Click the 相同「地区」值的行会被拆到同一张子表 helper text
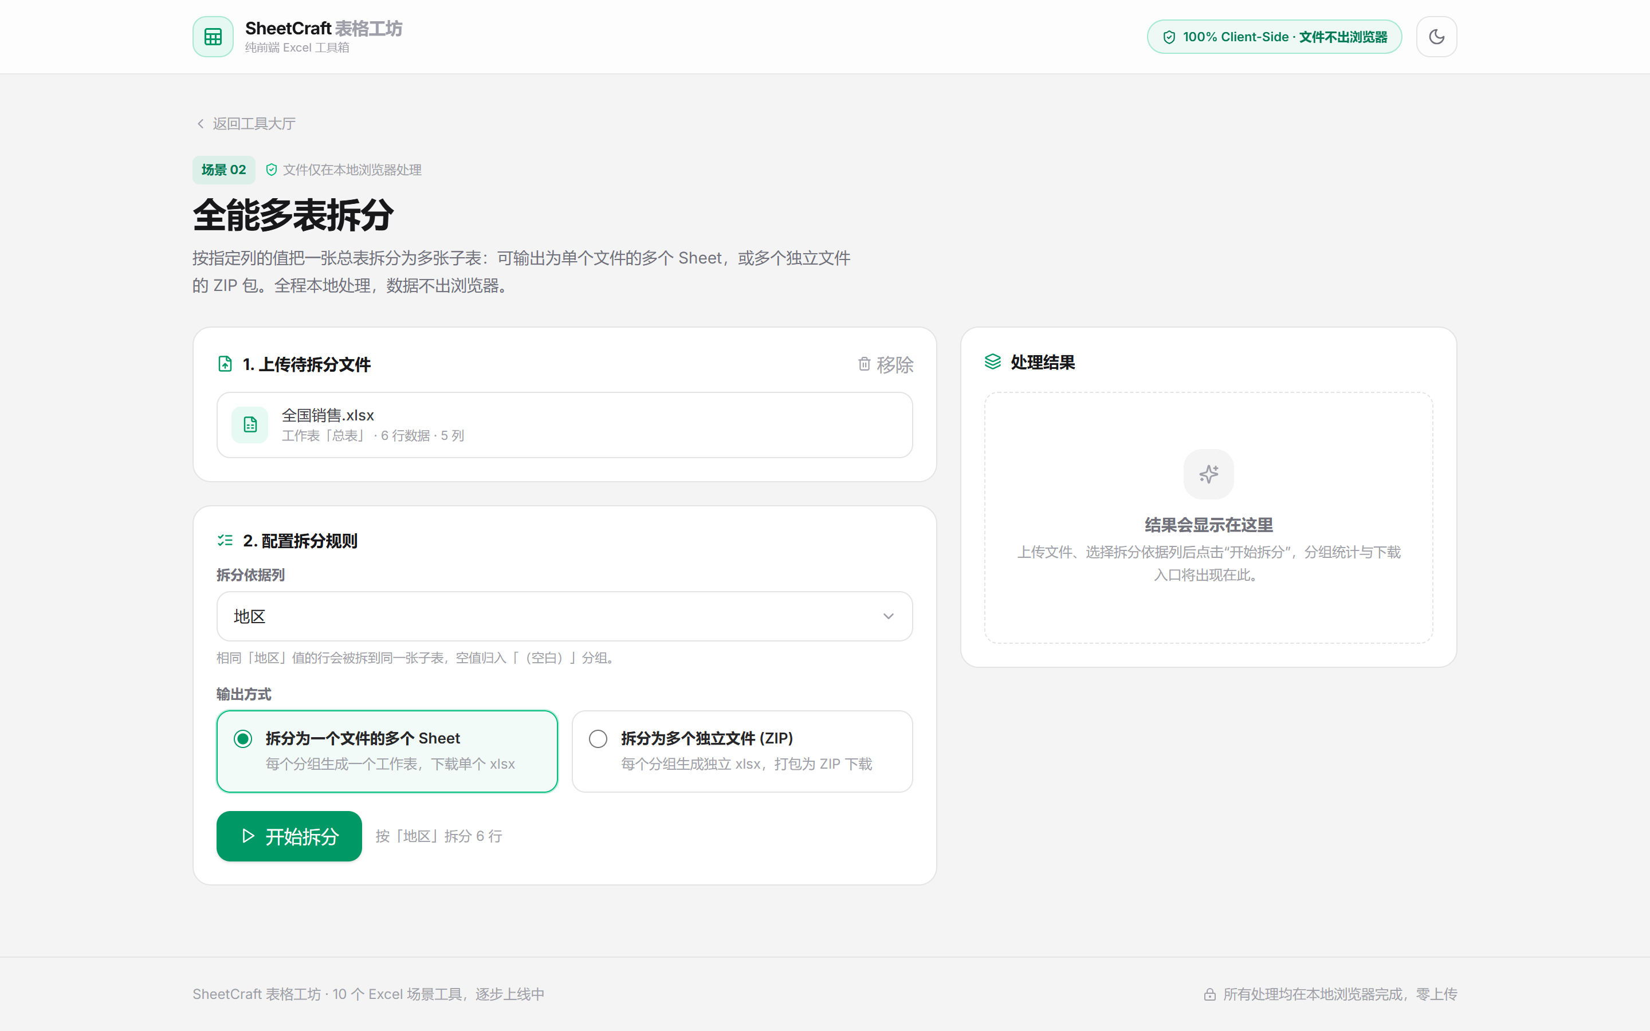 pyautogui.click(x=417, y=658)
